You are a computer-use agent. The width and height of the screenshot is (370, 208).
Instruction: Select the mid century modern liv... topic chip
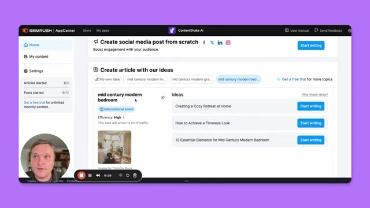pos(146,79)
